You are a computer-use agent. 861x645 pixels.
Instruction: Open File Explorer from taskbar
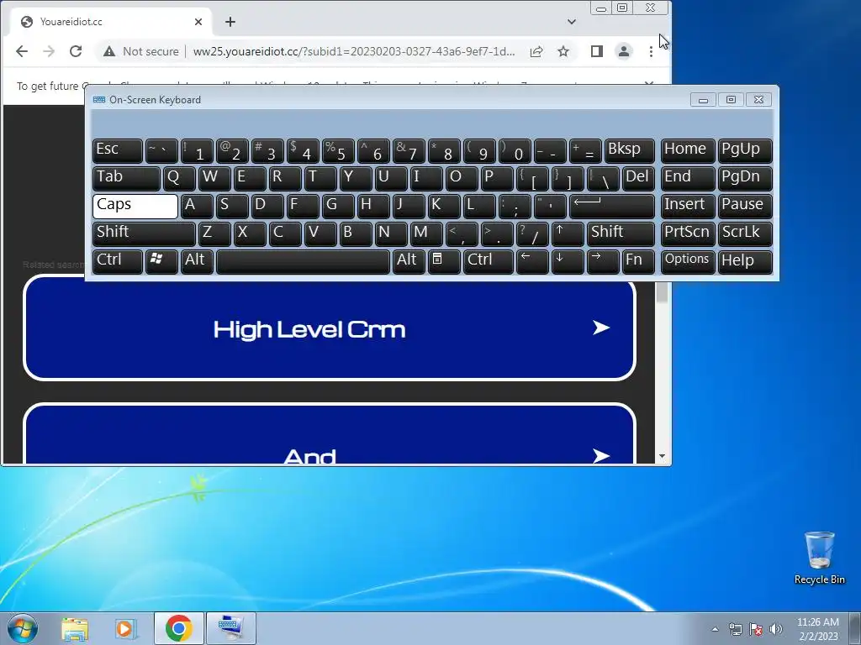(75, 628)
